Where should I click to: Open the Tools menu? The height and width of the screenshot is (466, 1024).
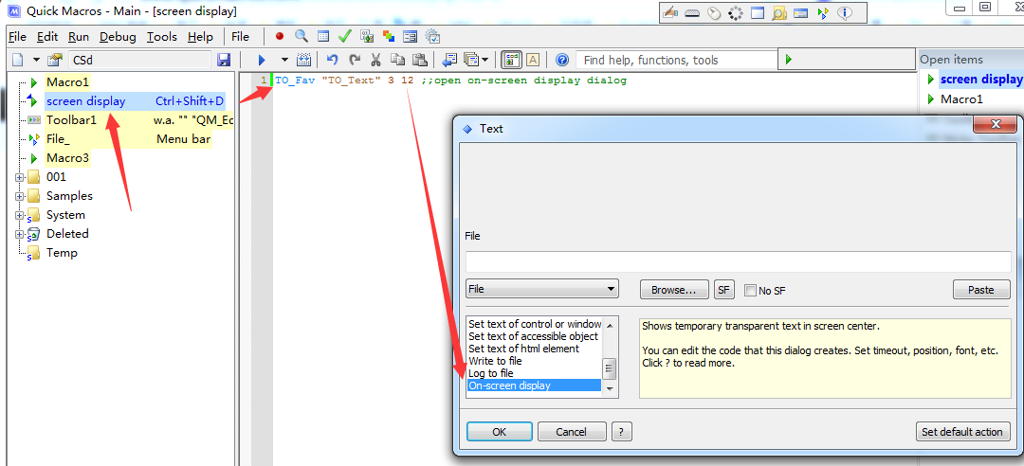161,37
